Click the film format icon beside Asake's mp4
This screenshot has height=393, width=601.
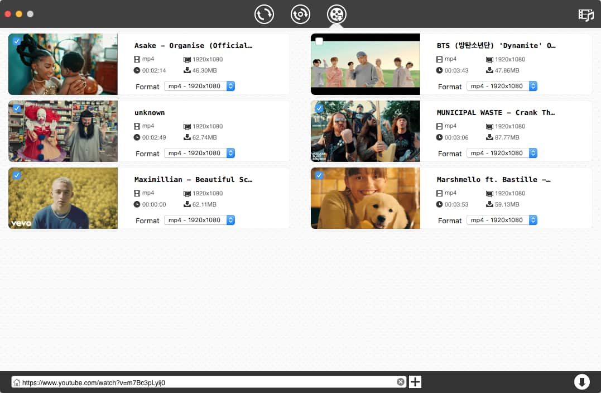tap(137, 59)
